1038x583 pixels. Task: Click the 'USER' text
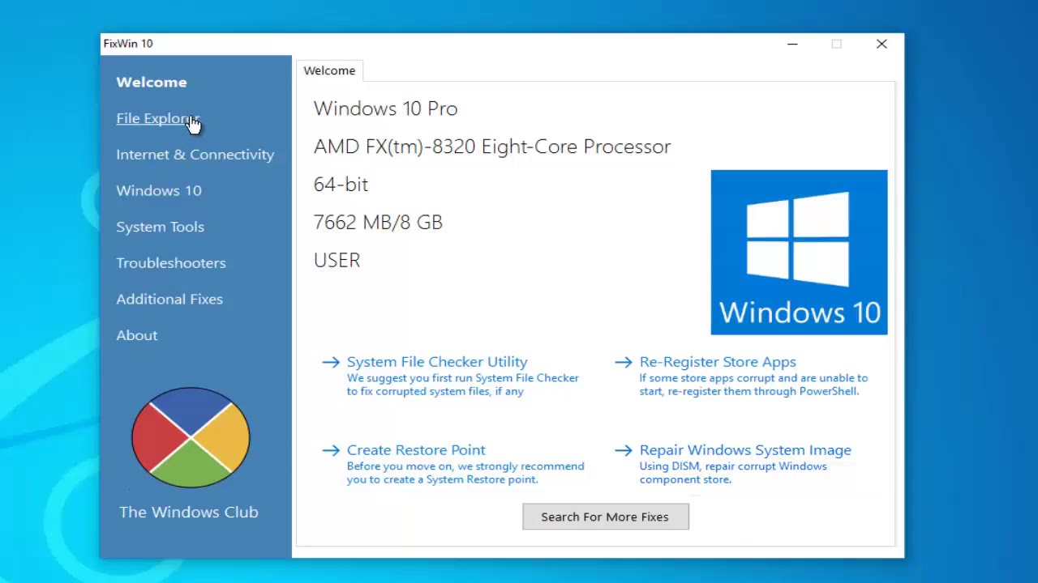(x=337, y=261)
